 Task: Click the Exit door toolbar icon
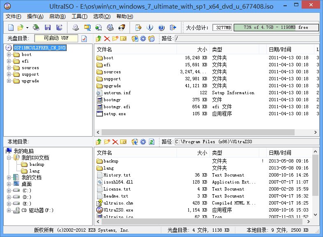pos(173,28)
